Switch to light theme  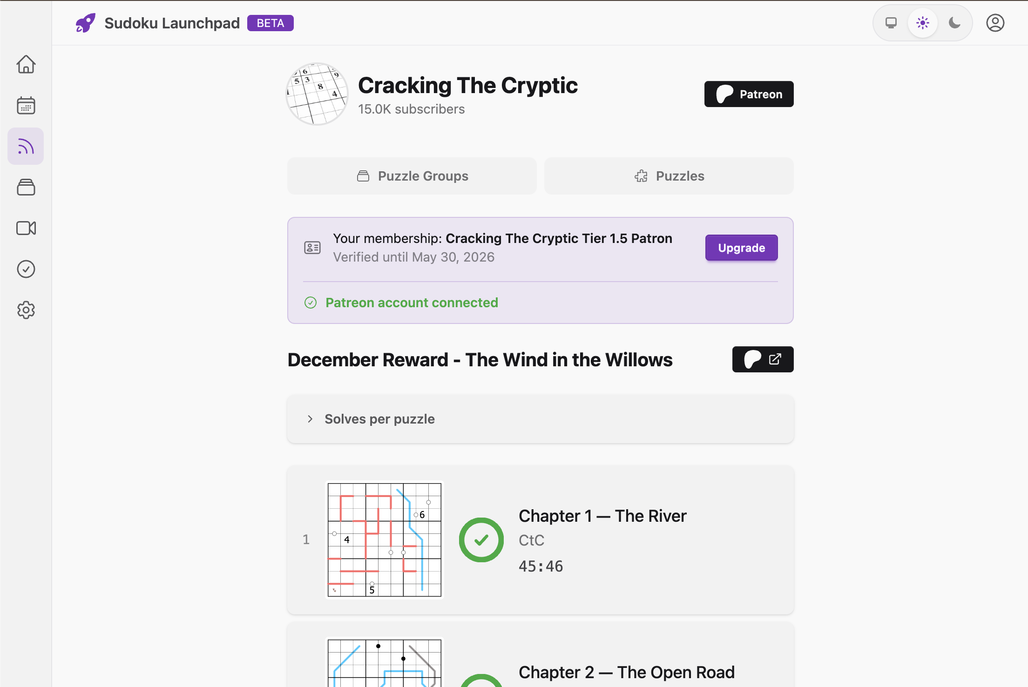pyautogui.click(x=922, y=22)
